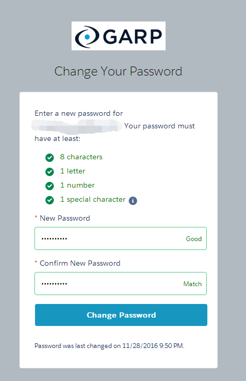Click the swirl emblem in GARP logo
Image resolution: width=246 pixels, height=381 pixels.
87,37
